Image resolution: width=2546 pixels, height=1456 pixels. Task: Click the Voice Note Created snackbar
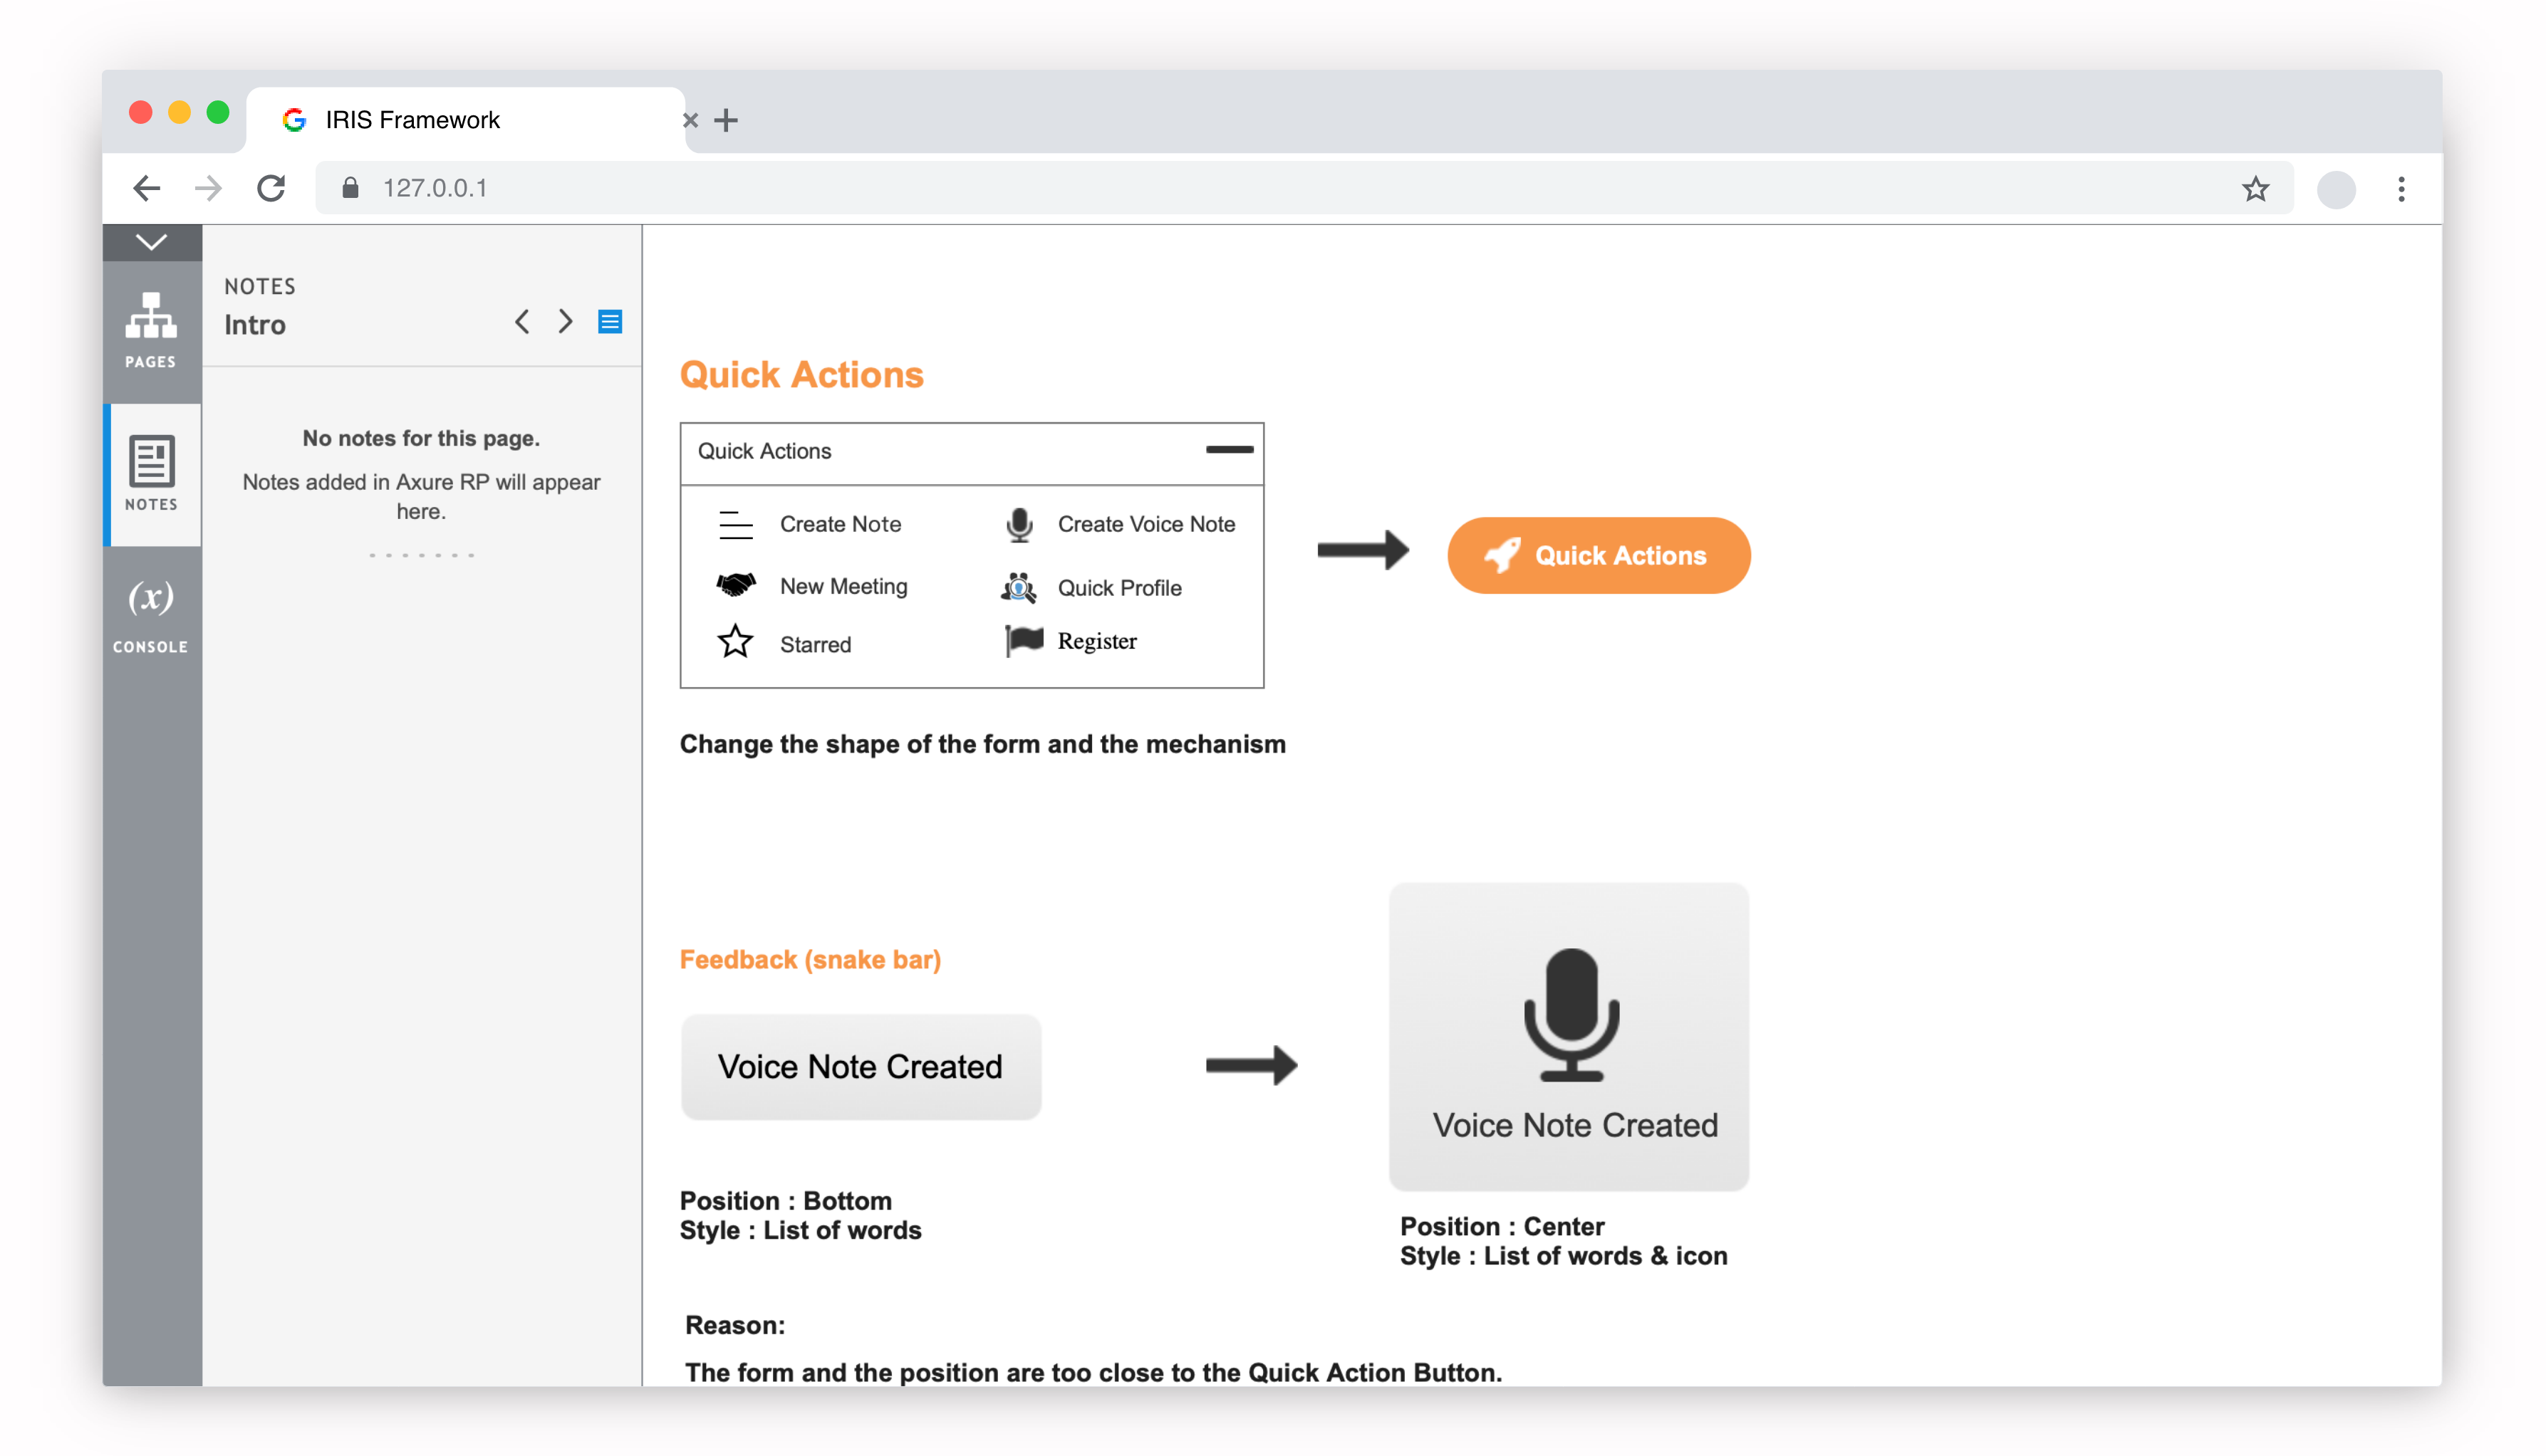click(861, 1066)
